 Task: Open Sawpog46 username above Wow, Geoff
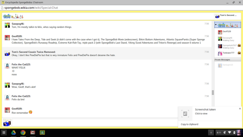pyautogui.click(x=18, y=84)
